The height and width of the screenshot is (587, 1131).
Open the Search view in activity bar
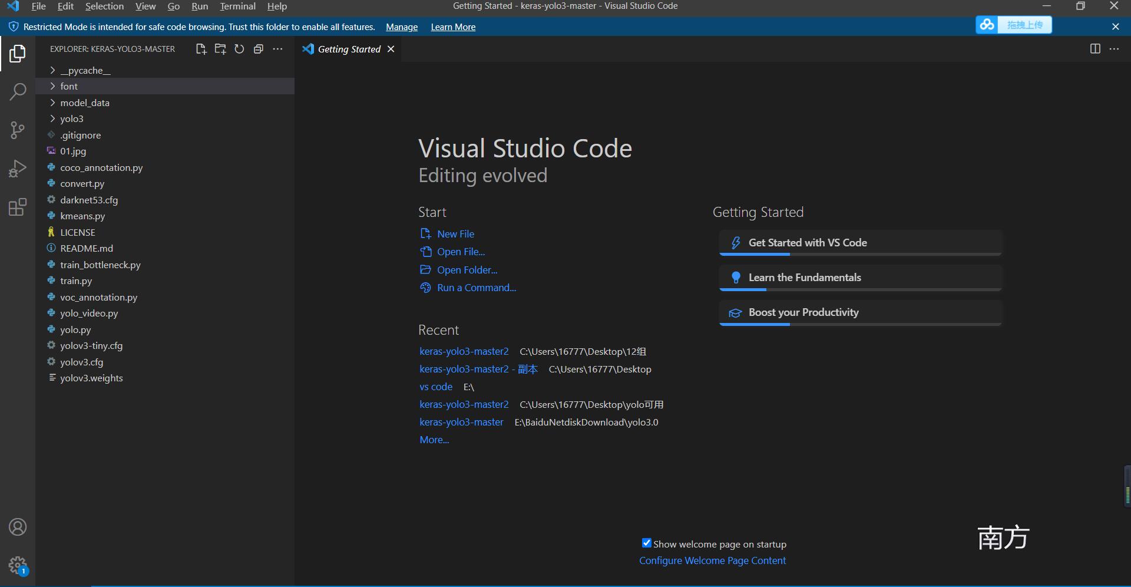point(18,91)
